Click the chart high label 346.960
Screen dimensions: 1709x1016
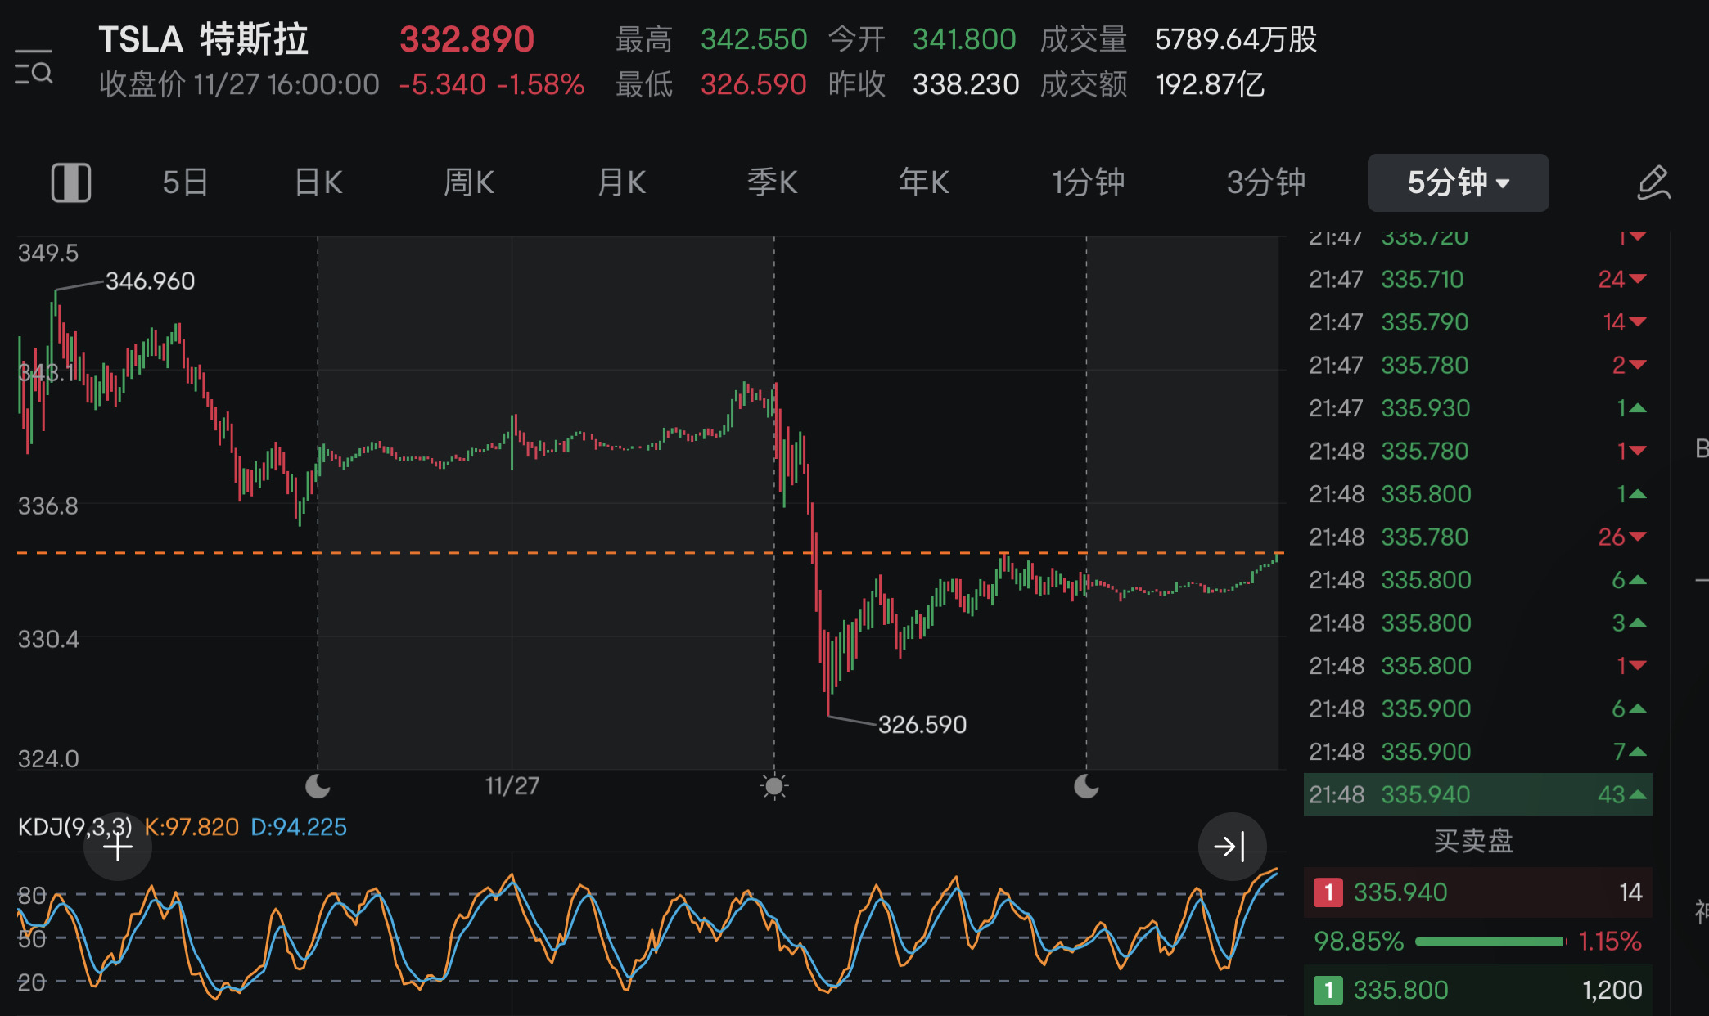tap(150, 281)
